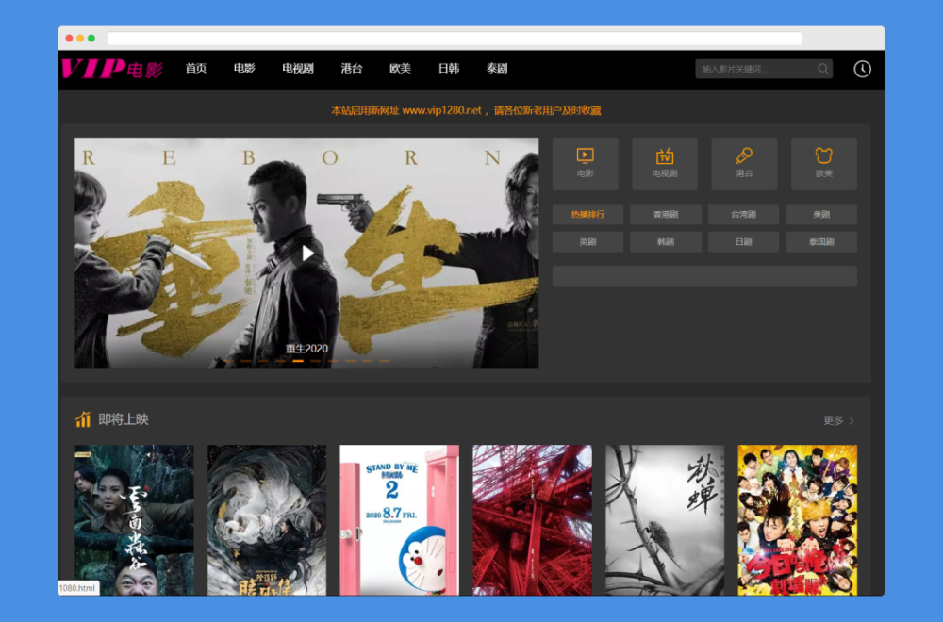Open 日韩 in the top navigation bar

pos(449,69)
